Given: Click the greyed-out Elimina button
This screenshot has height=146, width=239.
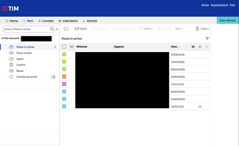Looking at the screenshot, I should coord(164,29).
